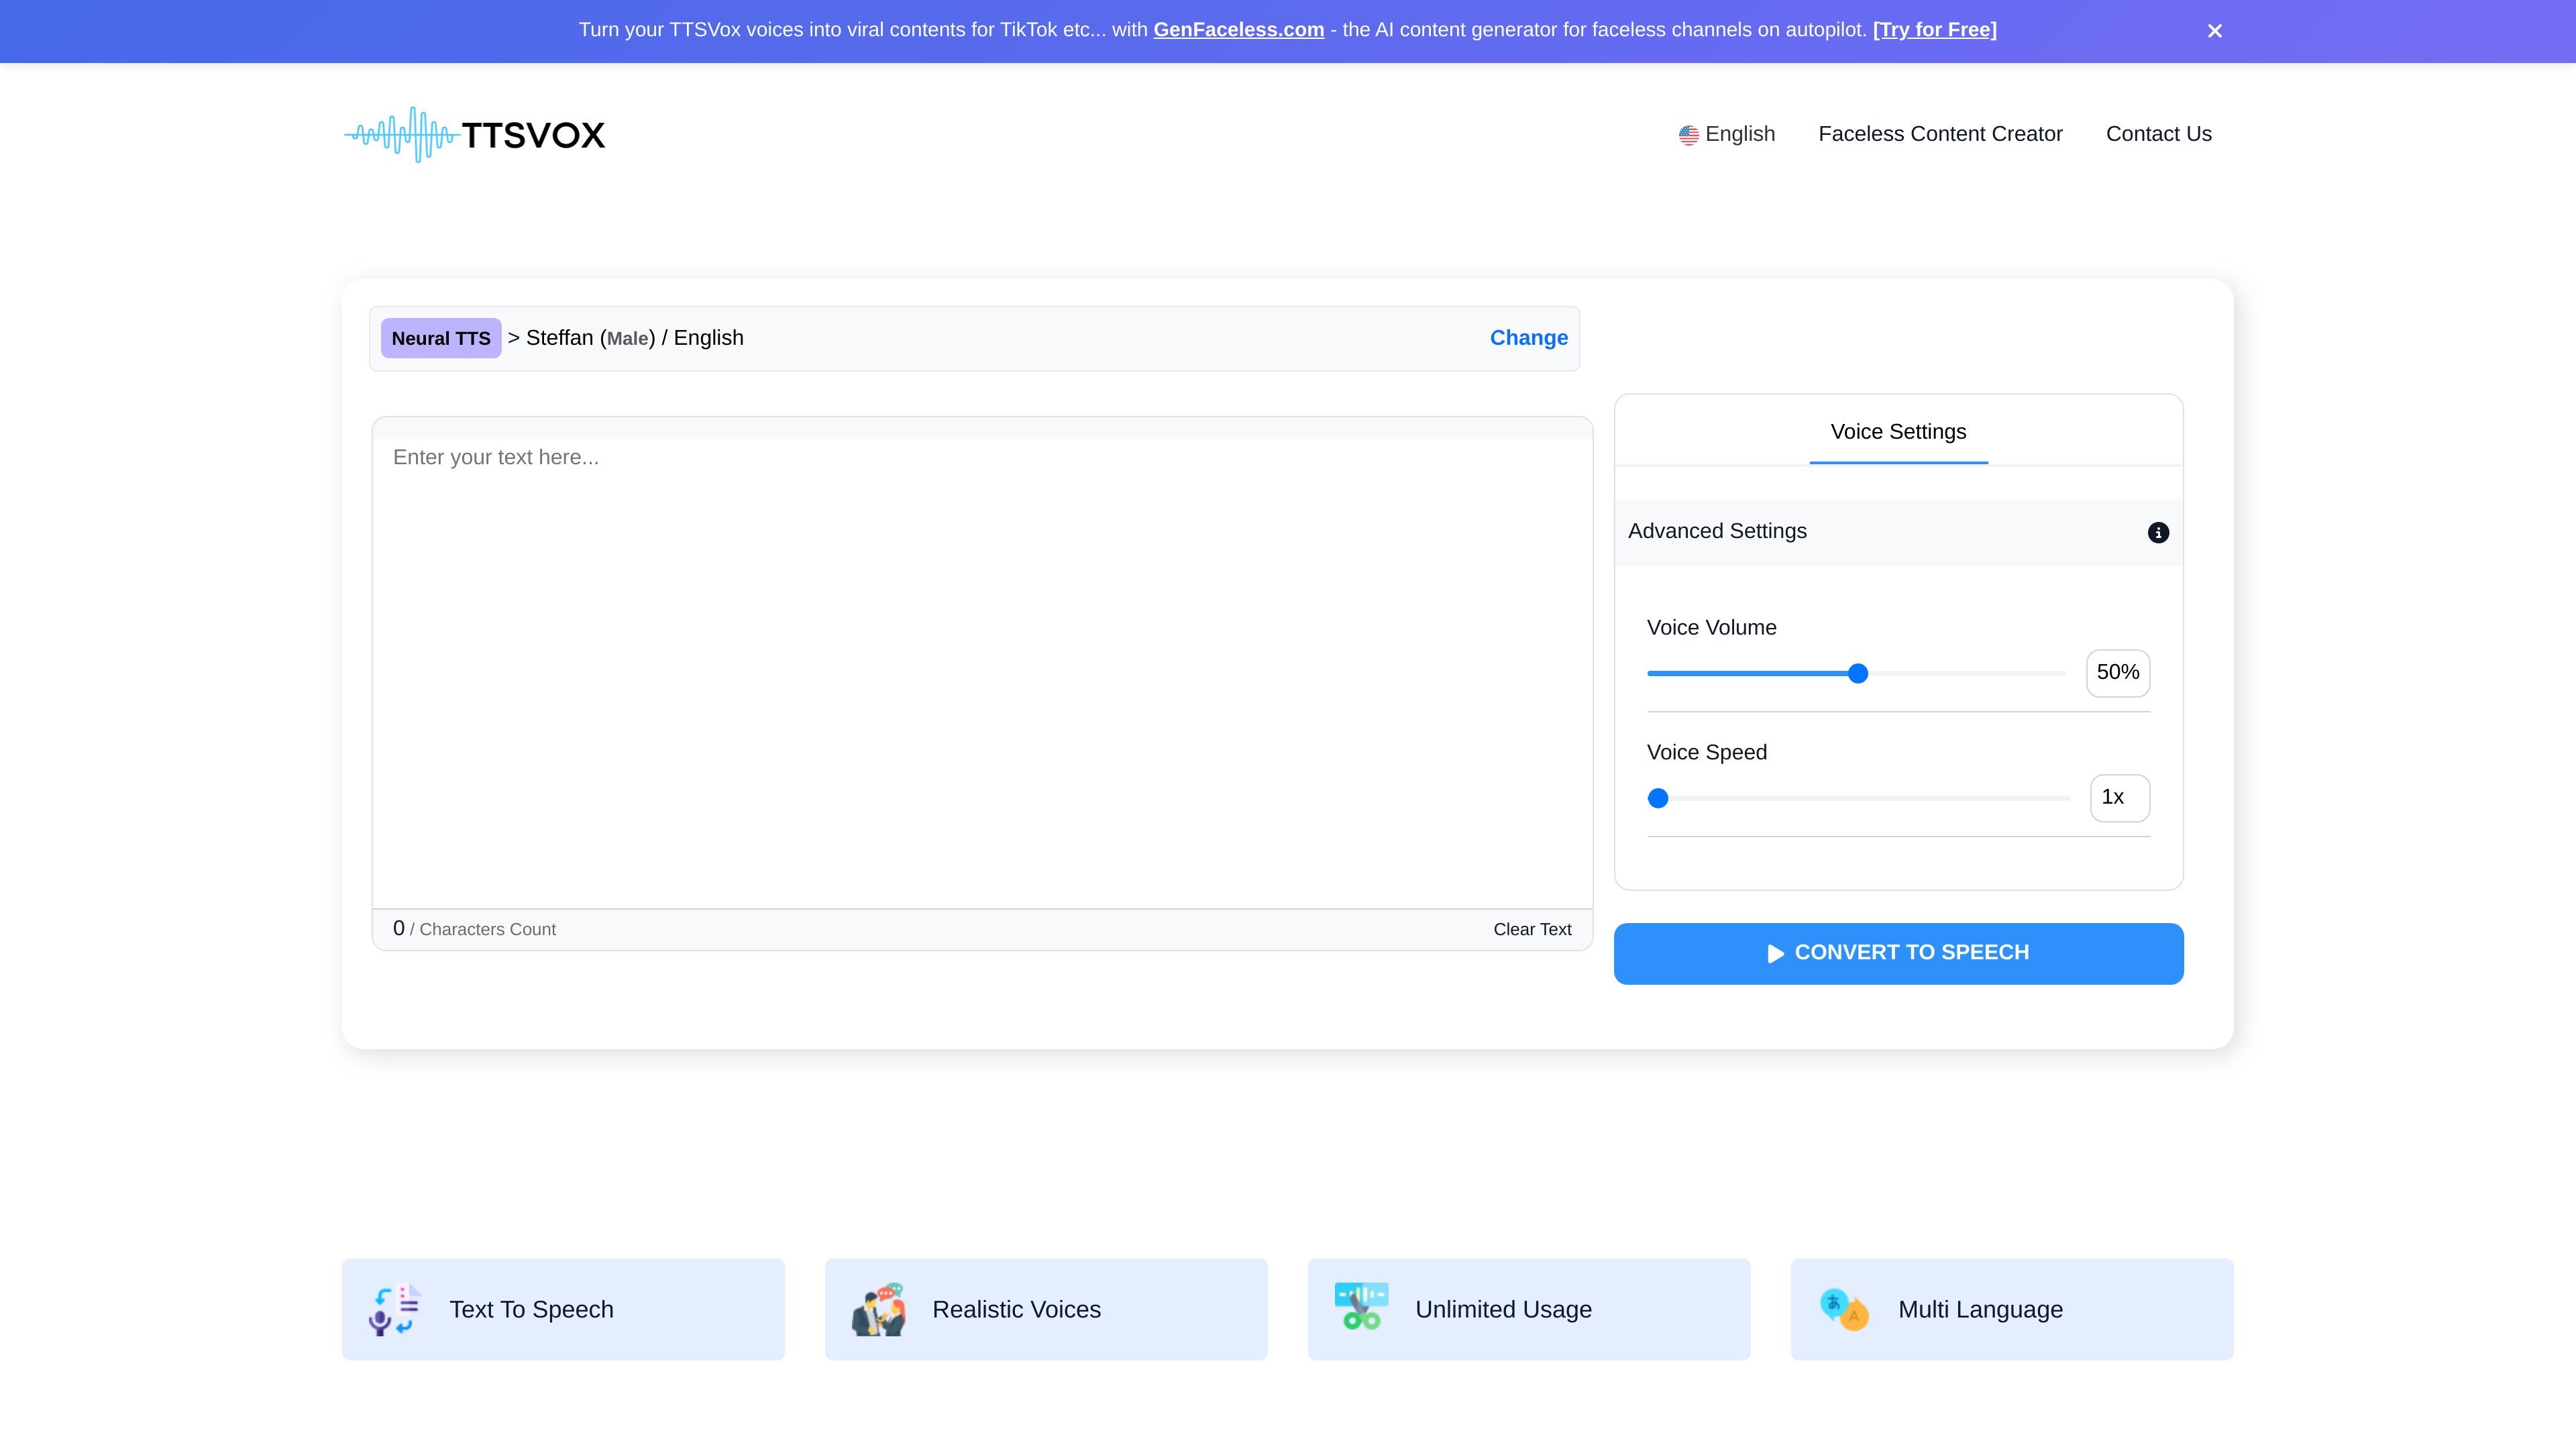Click the Voice Speed value box
The width and height of the screenshot is (2576, 1449).
tap(2120, 798)
